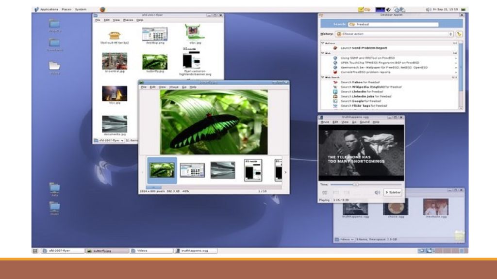
Task: Open the Edit menu in the afd-2007-flyer file window
Action: click(x=106, y=20)
